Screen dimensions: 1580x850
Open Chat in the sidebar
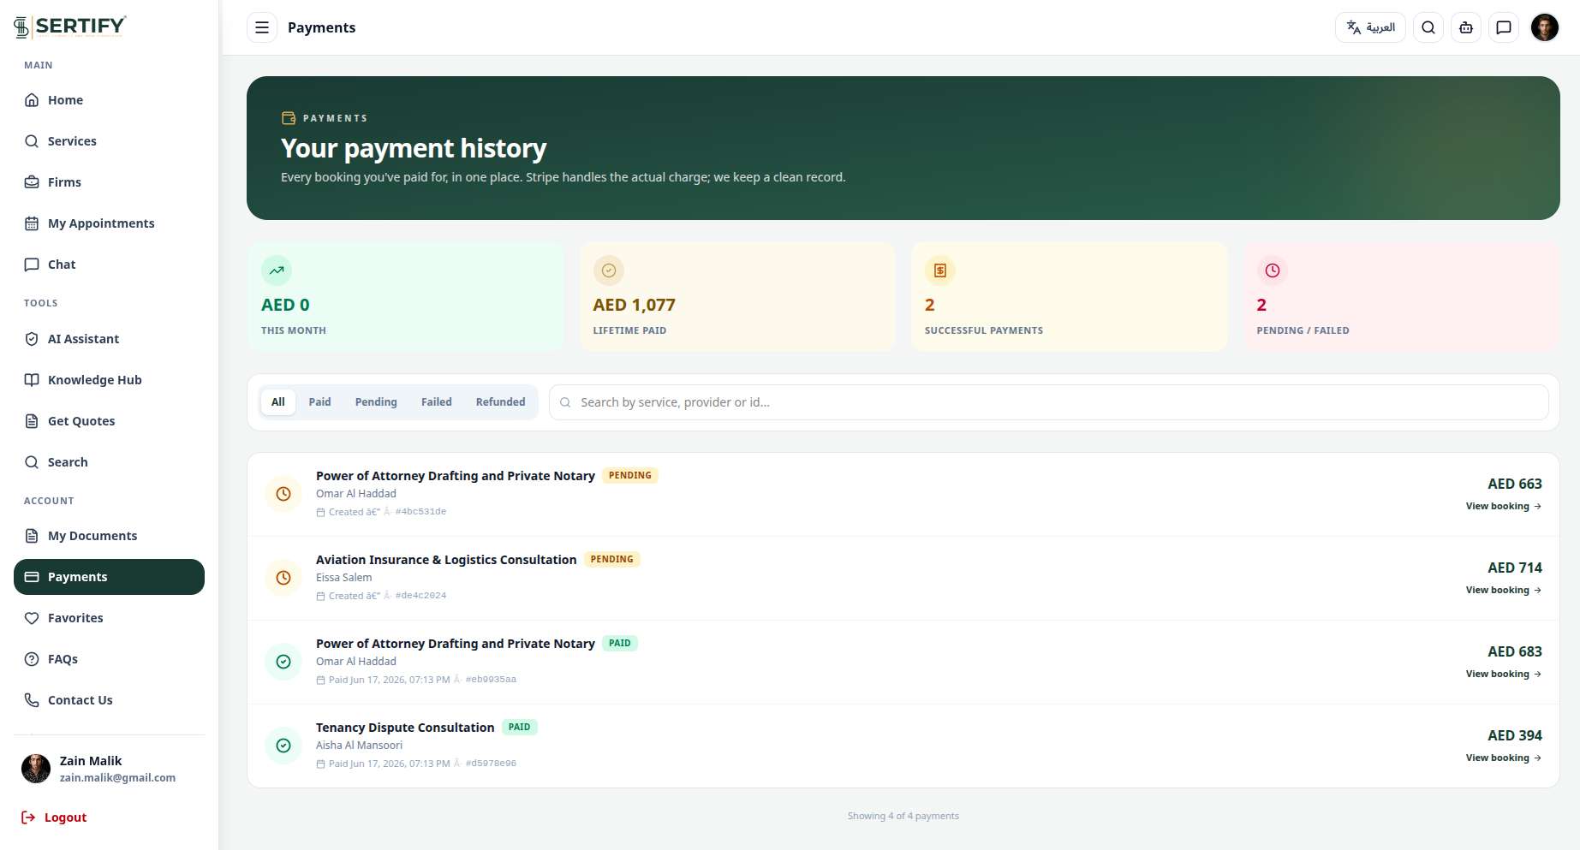pyautogui.click(x=109, y=265)
